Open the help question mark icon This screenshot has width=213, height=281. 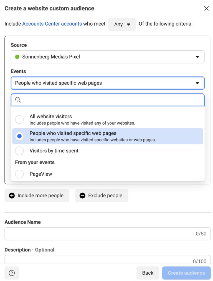[12, 273]
